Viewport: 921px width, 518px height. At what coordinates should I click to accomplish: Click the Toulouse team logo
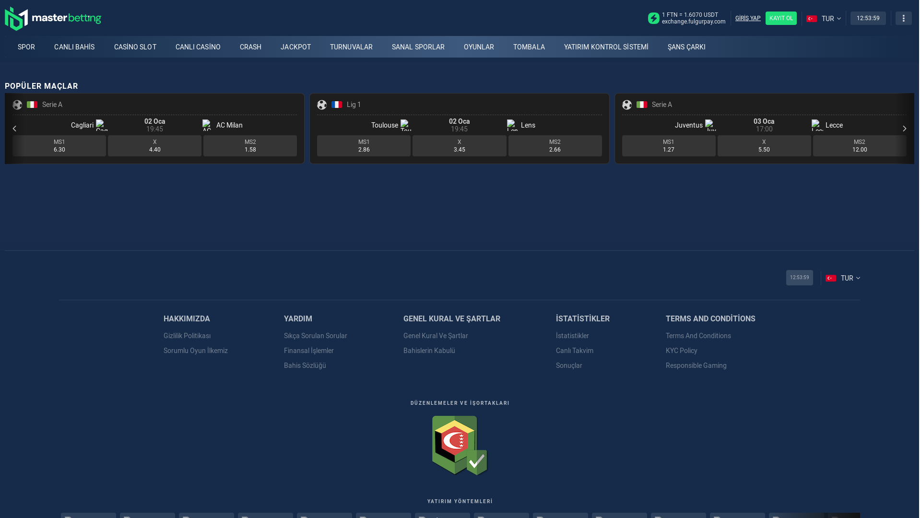point(406,125)
